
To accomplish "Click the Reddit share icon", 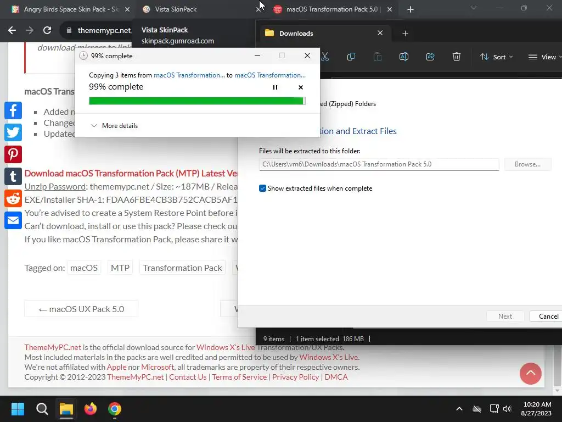I will (x=13, y=198).
